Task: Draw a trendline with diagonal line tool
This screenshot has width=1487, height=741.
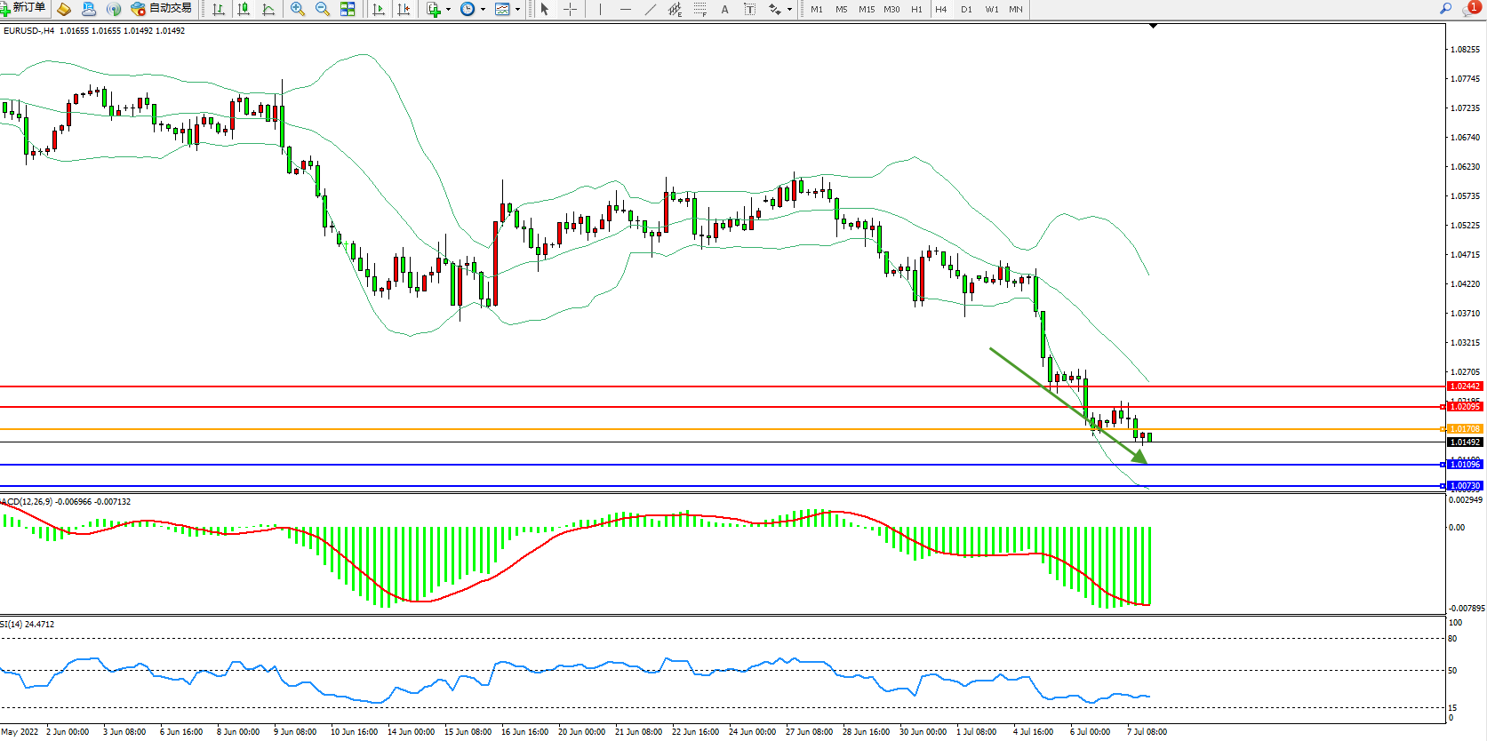Action: coord(650,9)
